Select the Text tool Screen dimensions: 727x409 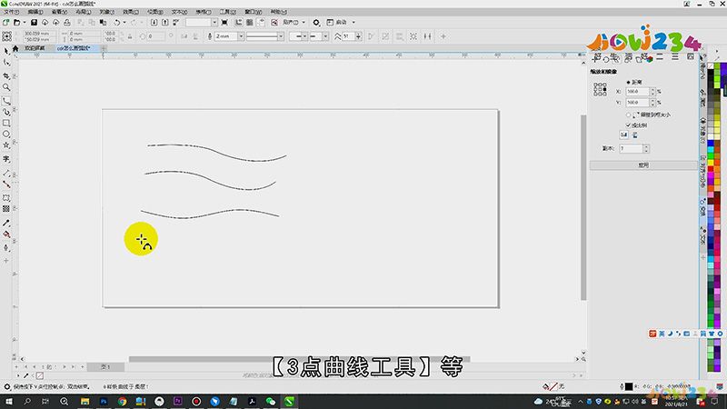6,159
